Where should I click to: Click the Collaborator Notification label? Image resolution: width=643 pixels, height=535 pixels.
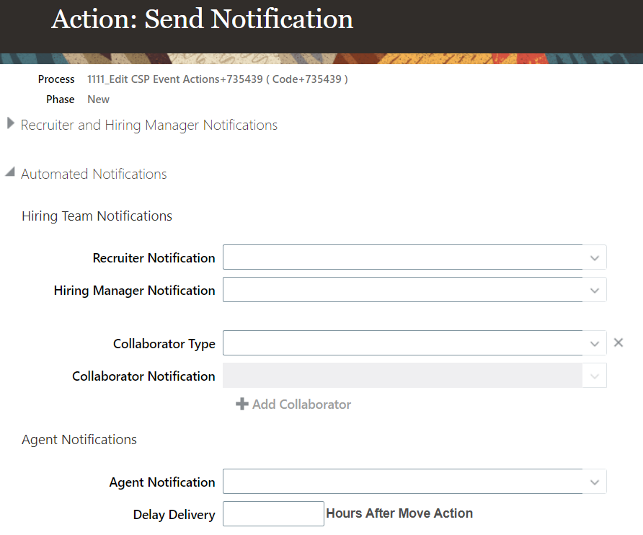click(x=143, y=376)
